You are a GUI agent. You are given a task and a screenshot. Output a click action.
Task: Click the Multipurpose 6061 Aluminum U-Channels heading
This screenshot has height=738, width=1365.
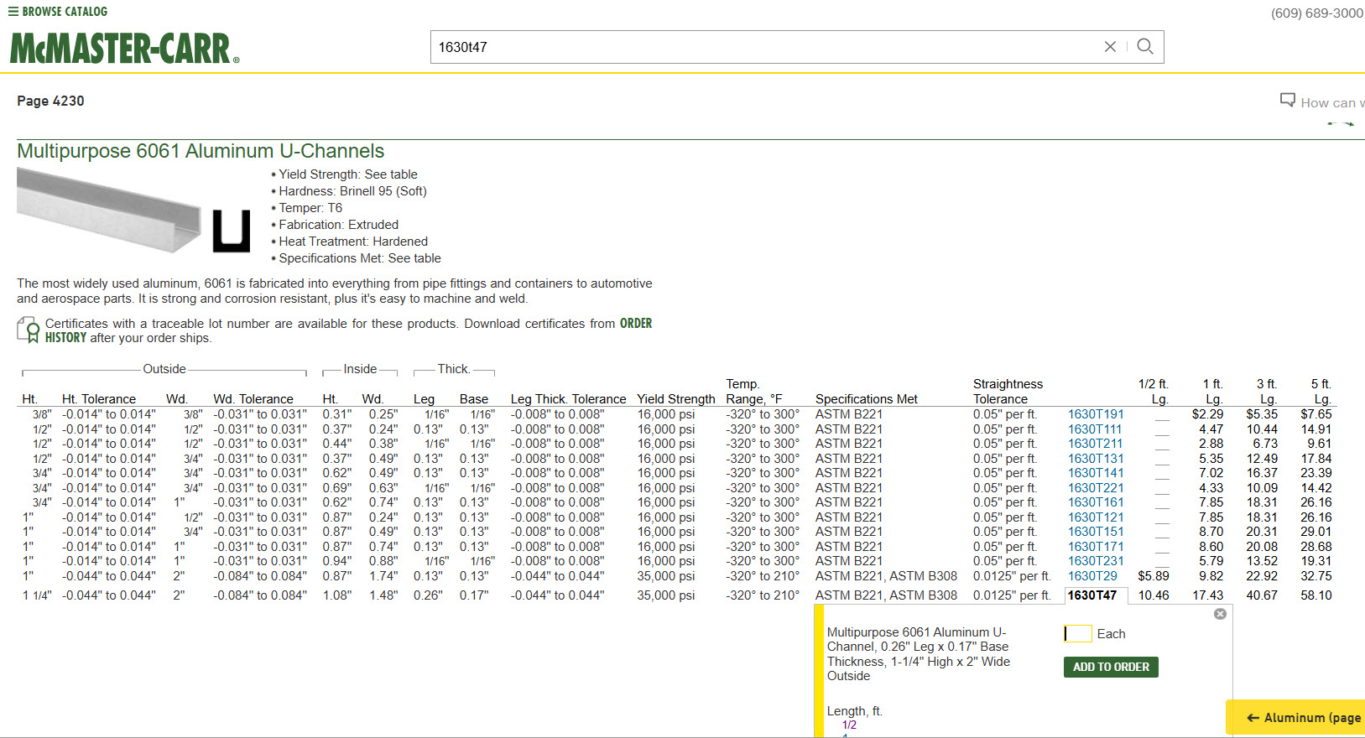201,151
